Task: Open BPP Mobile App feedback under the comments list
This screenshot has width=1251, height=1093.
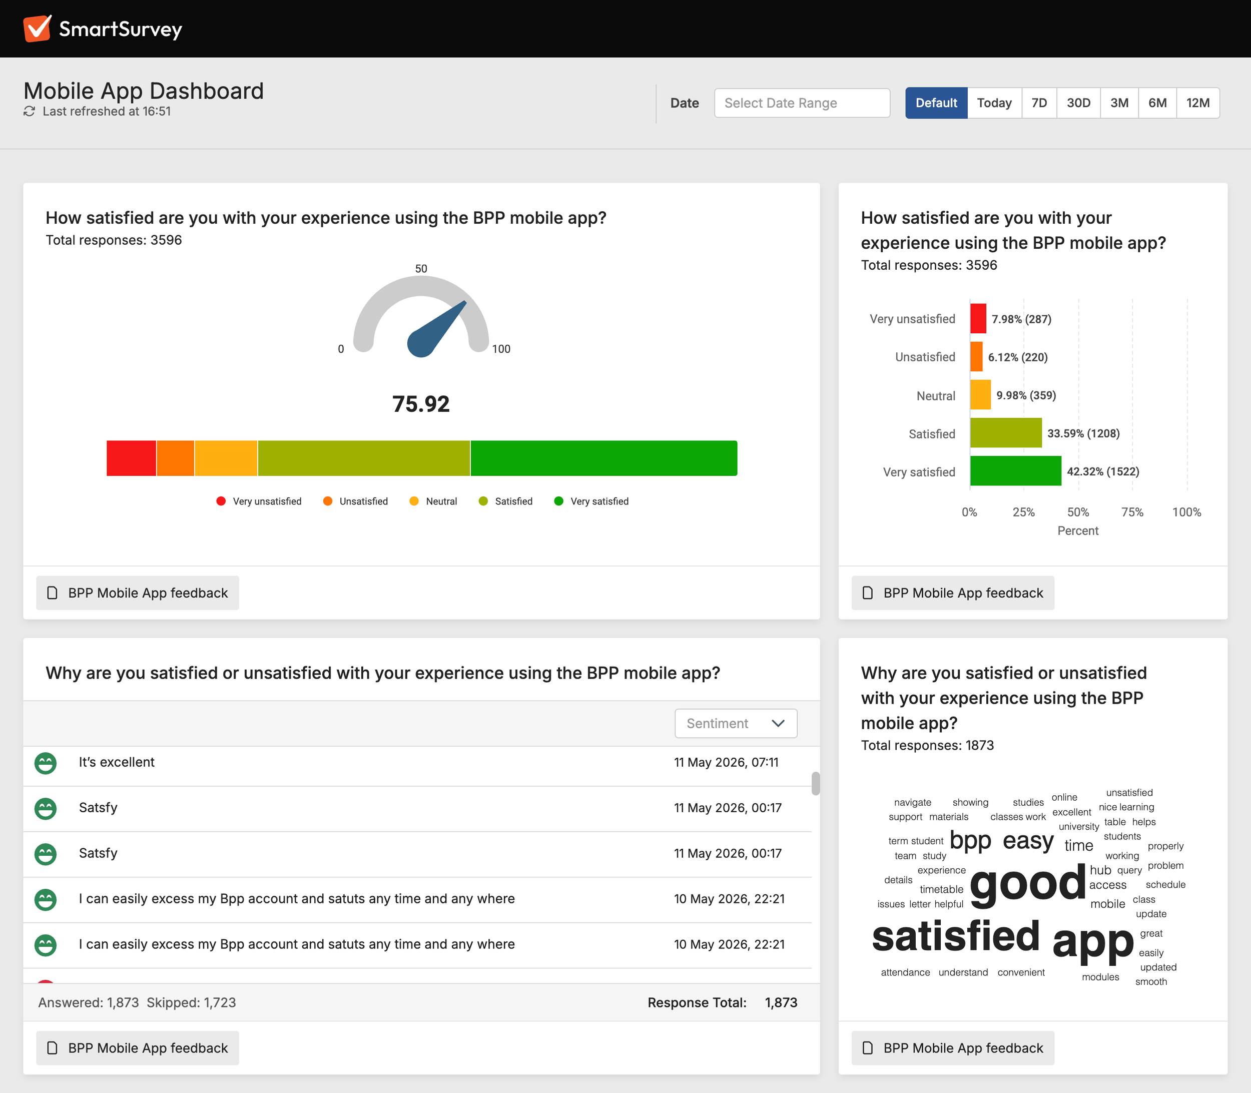Action: click(x=137, y=1048)
